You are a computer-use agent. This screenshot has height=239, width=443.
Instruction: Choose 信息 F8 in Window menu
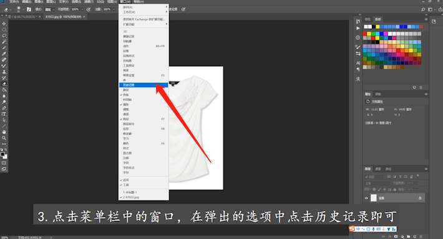click(x=144, y=129)
